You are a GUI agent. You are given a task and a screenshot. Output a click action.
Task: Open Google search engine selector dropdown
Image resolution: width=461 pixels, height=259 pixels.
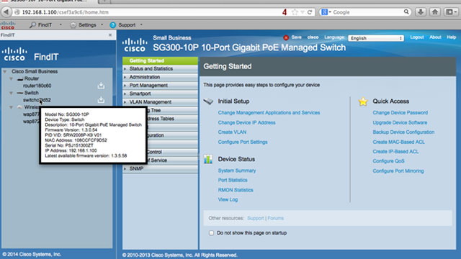326,12
